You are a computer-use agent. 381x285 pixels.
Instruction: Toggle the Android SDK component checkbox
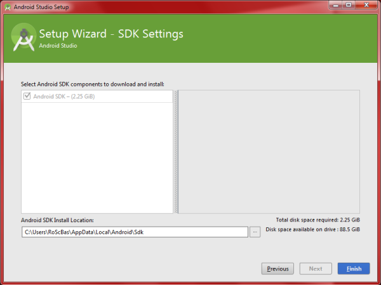click(x=27, y=96)
